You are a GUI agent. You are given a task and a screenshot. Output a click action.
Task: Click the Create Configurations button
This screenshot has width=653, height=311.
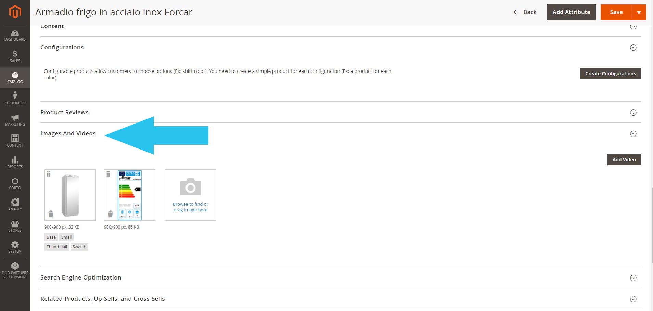610,74
